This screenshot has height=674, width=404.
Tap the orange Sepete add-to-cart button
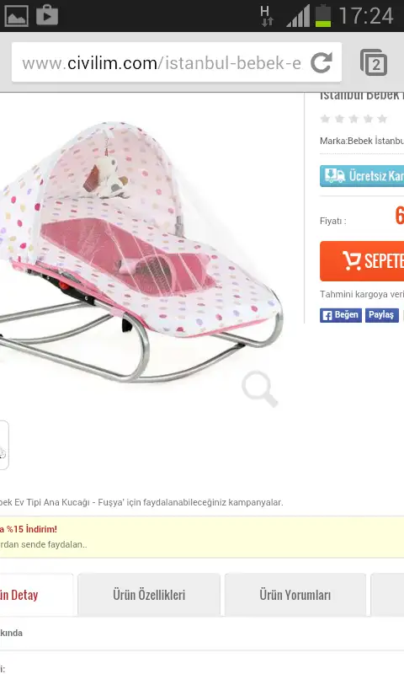362,261
